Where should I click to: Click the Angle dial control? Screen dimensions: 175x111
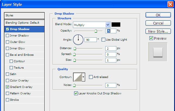click(x=78, y=40)
